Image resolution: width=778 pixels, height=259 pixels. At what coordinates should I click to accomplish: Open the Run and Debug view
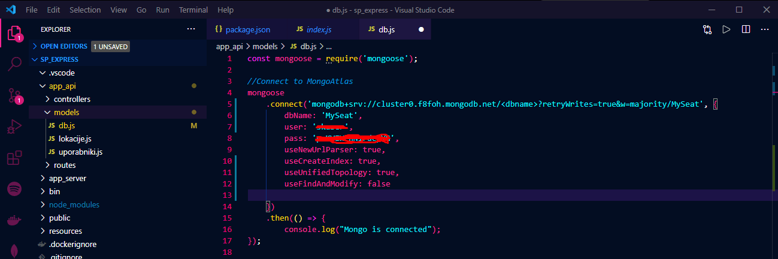tap(14, 127)
